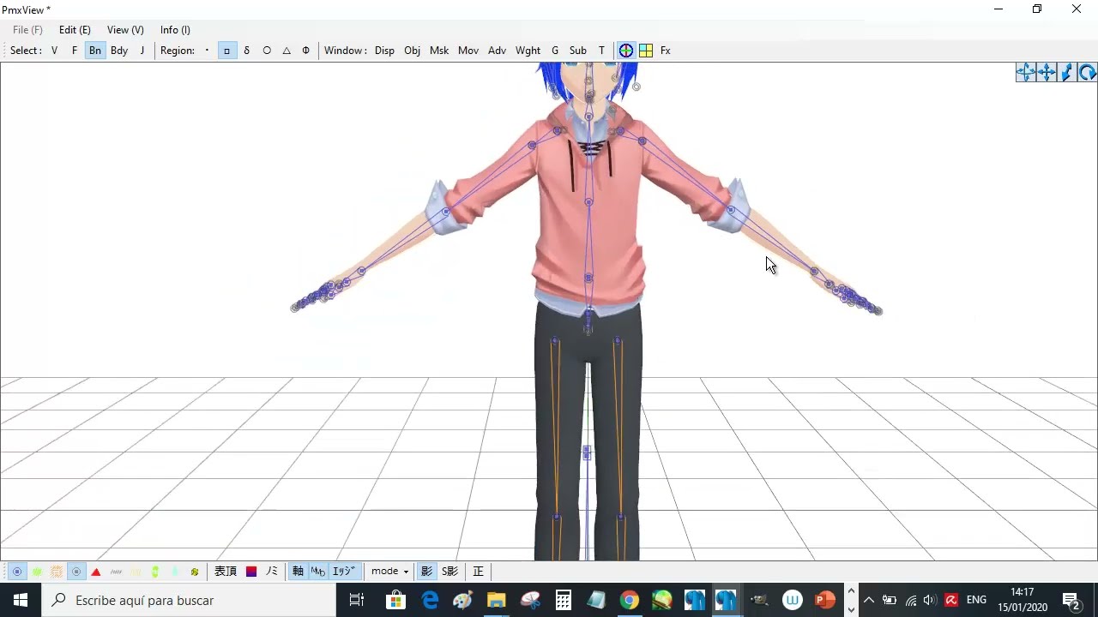Toggle the red triangle display icon

click(96, 572)
